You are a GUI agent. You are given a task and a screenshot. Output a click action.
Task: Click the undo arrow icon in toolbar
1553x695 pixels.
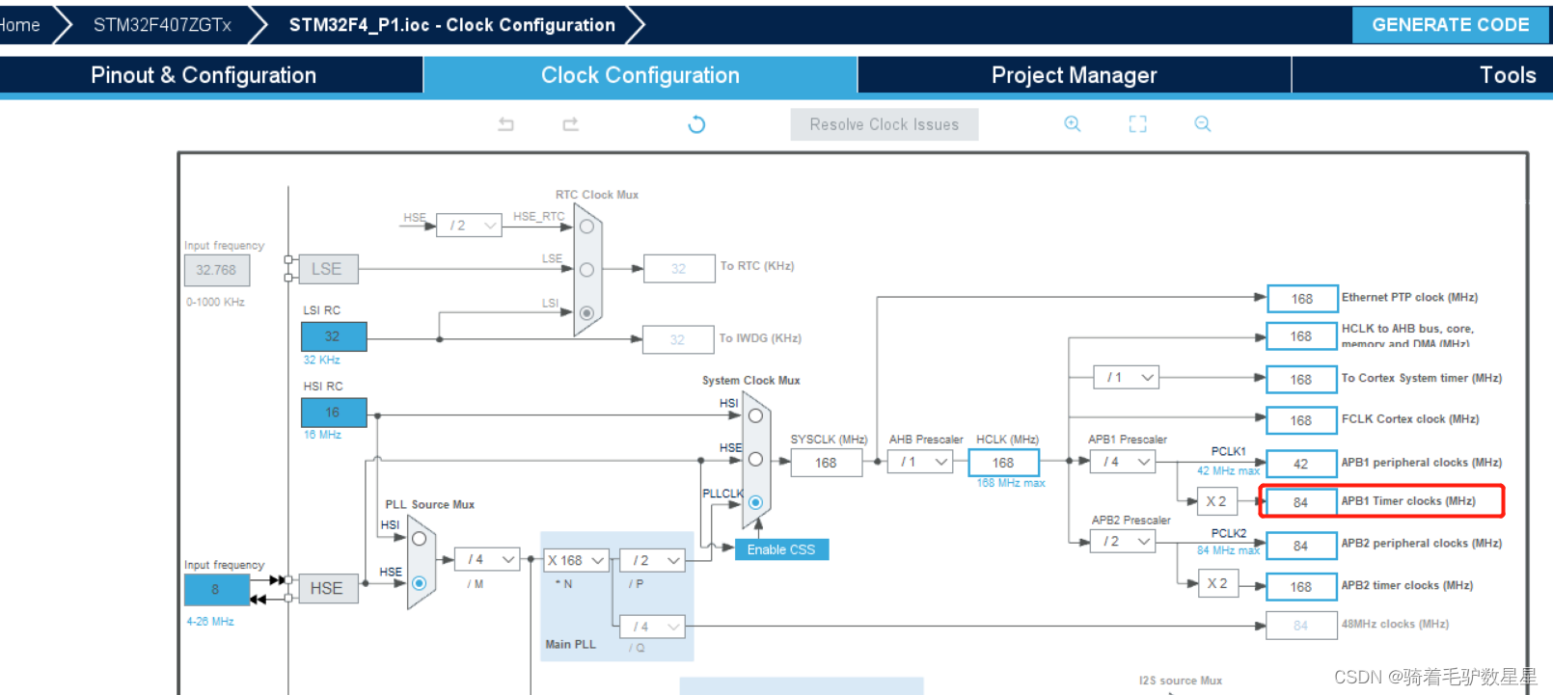(x=505, y=123)
